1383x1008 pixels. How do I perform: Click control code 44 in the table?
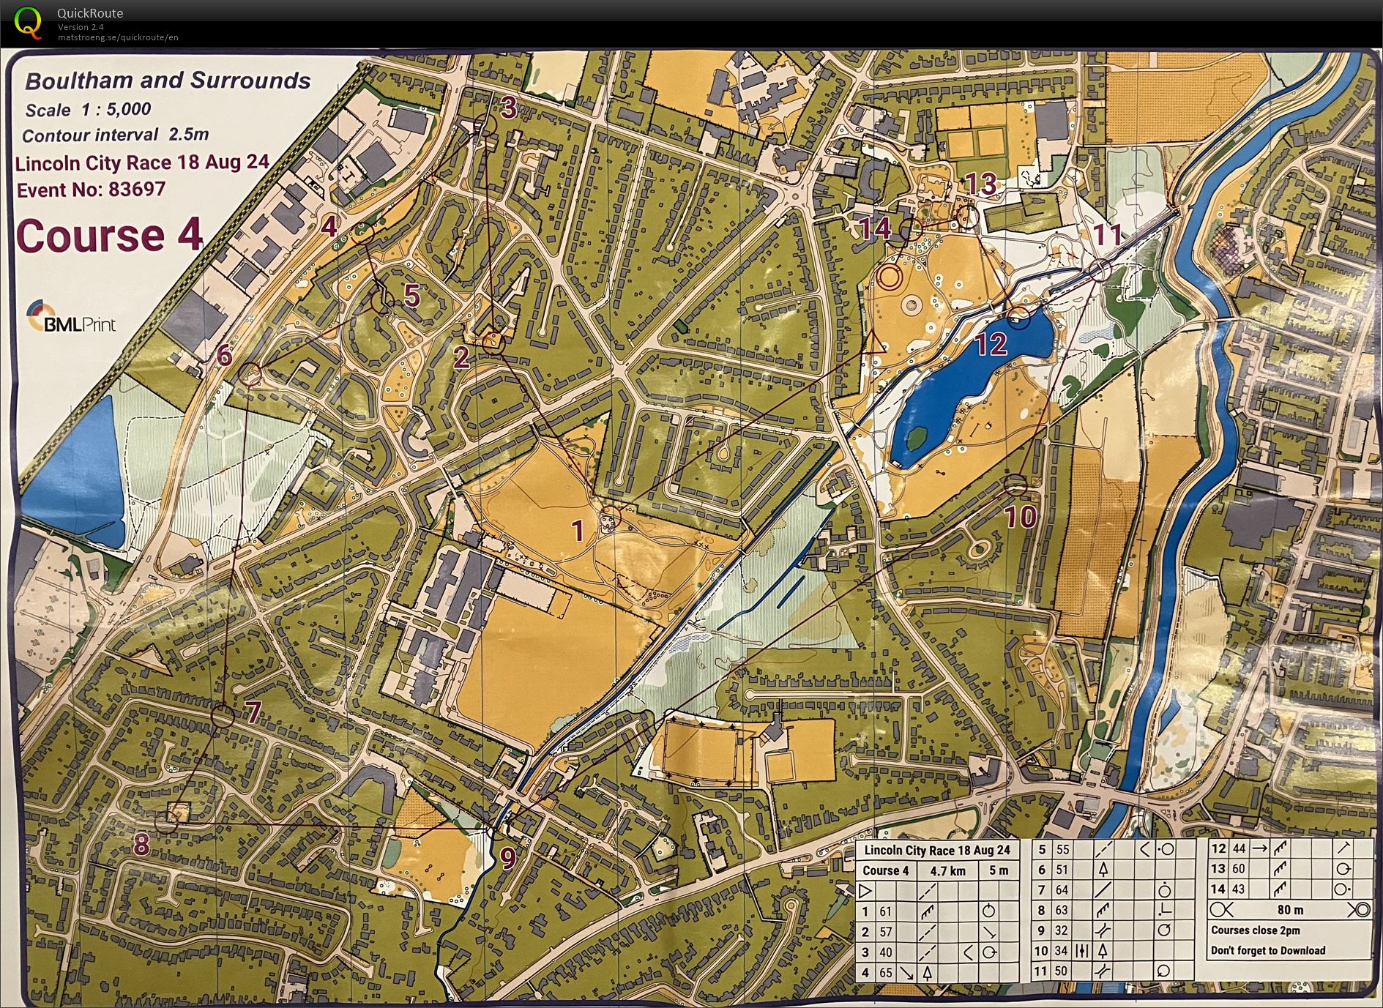(x=1239, y=848)
